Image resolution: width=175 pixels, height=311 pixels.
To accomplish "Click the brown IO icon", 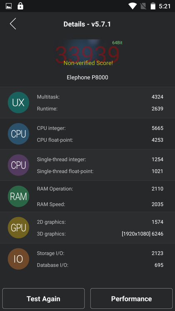I will 18,259.
